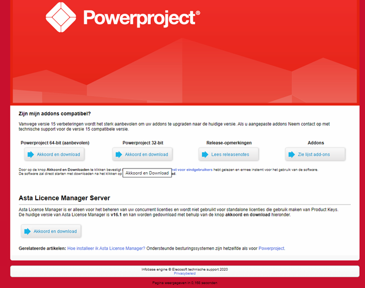Open the Privacybeleid footer link

[x=185, y=273]
